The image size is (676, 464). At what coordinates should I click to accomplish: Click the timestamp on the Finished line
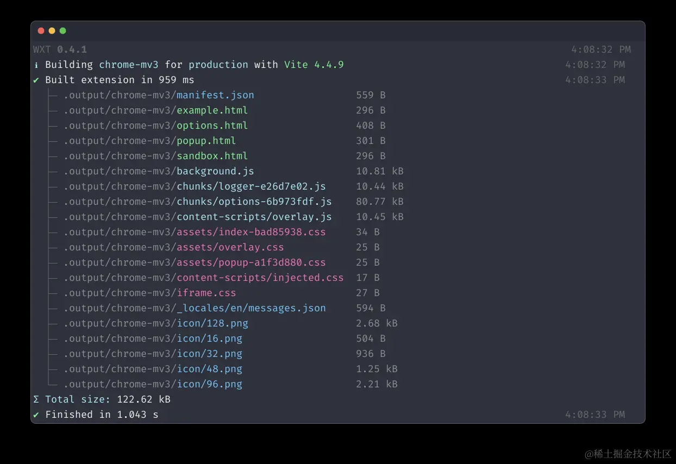[x=595, y=415]
